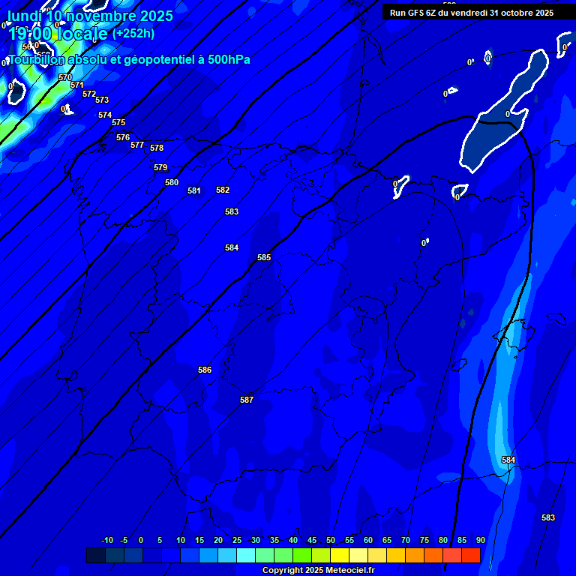Click the Copyright 2025 Meteociel.fr text
576x576 pixels.
pyautogui.click(x=318, y=571)
